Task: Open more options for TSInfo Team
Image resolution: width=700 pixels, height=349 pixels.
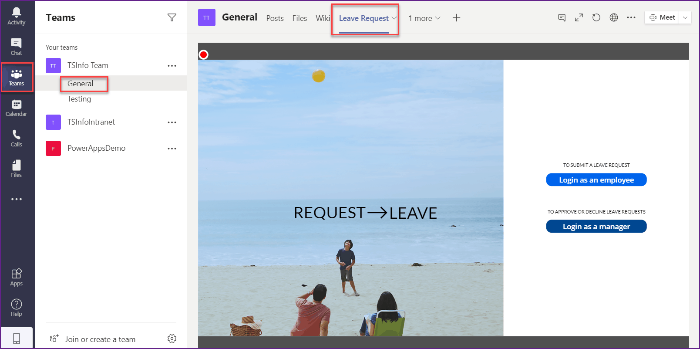Action: (172, 66)
